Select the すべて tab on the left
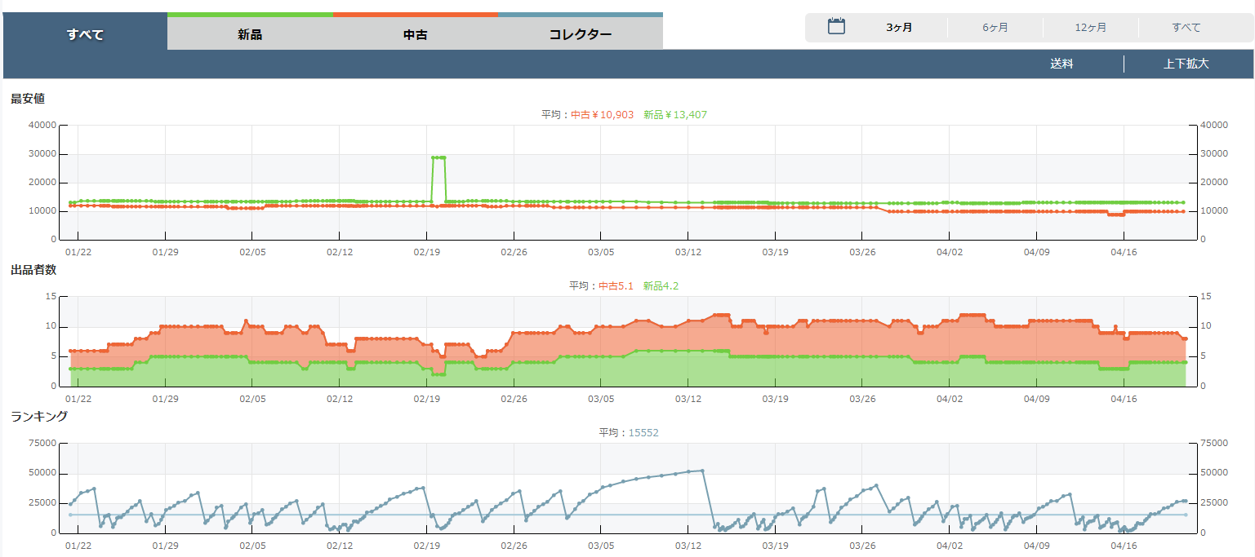This screenshot has height=557, width=1255. (x=85, y=34)
